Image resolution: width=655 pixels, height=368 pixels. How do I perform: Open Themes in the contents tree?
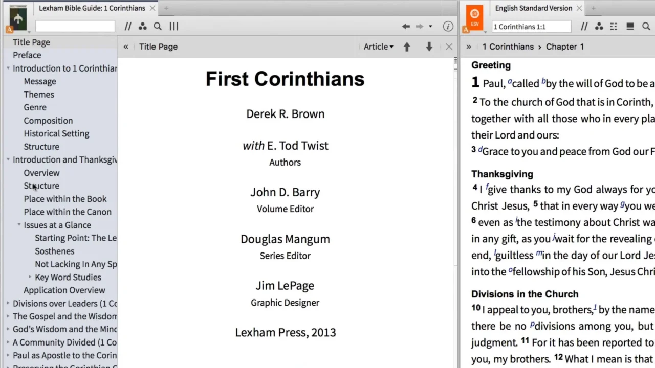pyautogui.click(x=39, y=95)
